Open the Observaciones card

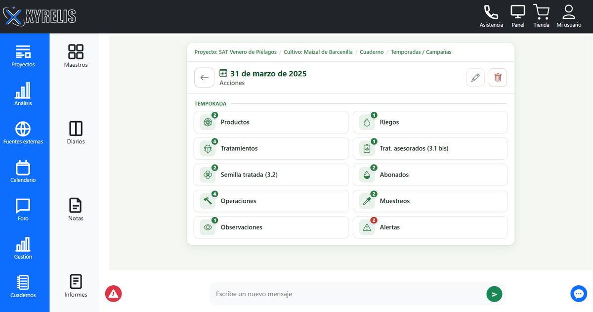click(x=271, y=227)
